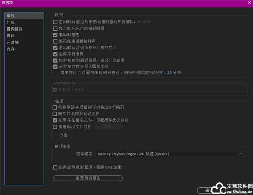Screen dimensions: 253x195
Task: Open the 渲染程序 Mercury Playback Engine dropdown
Action: pyautogui.click(x=169, y=154)
